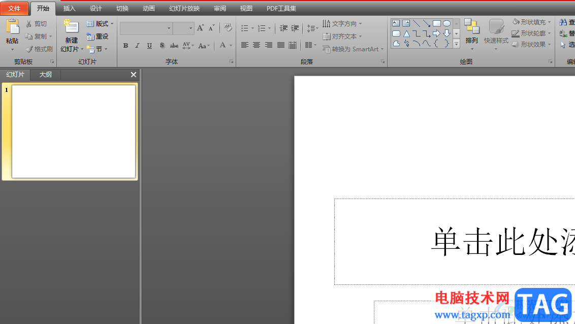Click the Distribute text alignment icon
Image resolution: width=575 pixels, height=324 pixels.
tap(293, 45)
